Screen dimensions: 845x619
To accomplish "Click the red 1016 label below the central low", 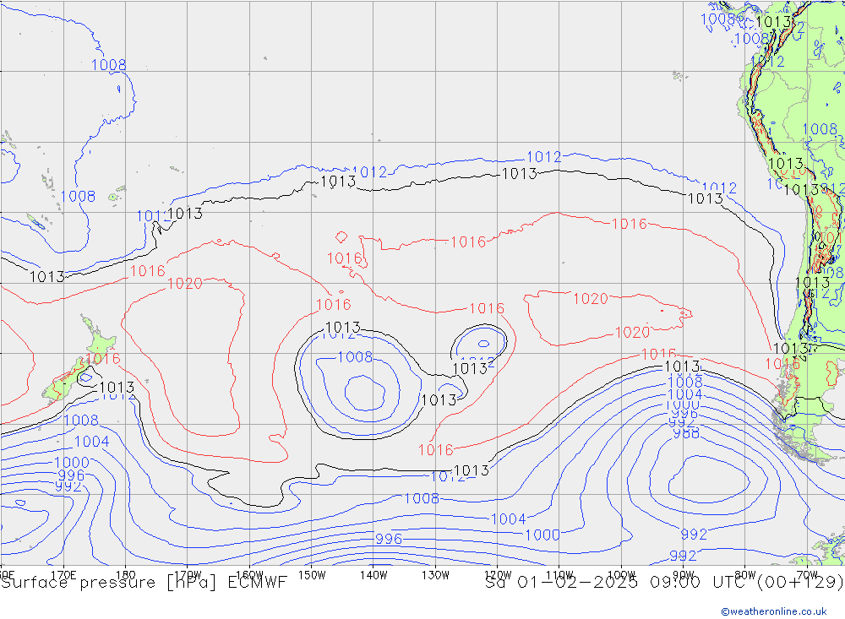I will [436, 450].
